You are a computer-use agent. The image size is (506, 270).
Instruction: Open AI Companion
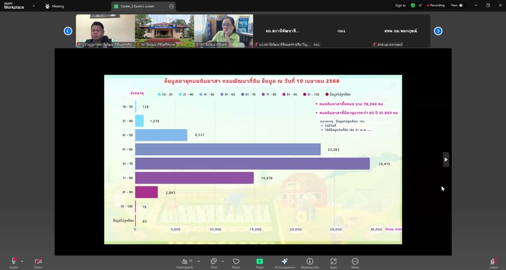(285, 263)
